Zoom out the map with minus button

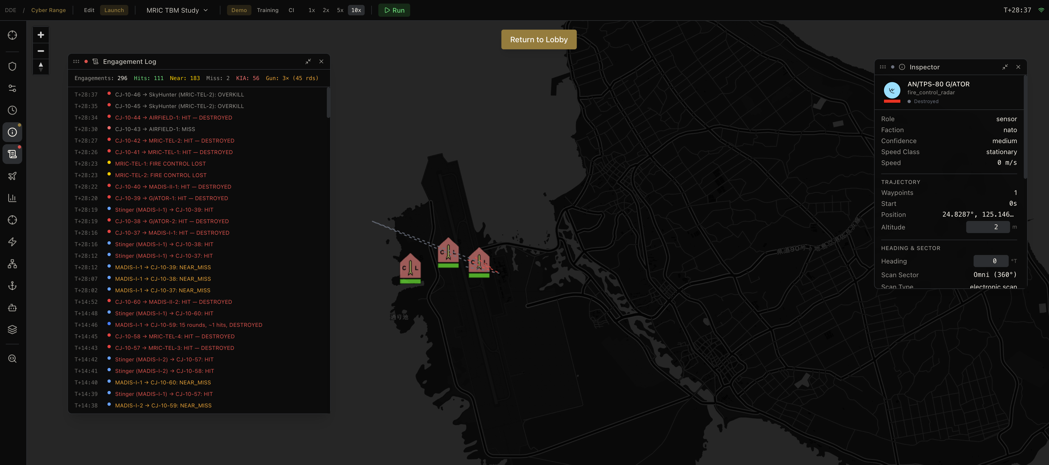click(x=41, y=51)
